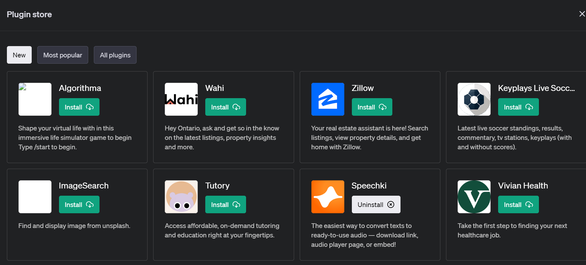Install the Zillow plugin
The image size is (586, 265).
(372, 107)
